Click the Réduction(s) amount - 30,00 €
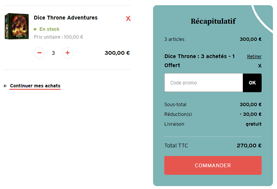This screenshot has width=277, height=189. [x=251, y=114]
